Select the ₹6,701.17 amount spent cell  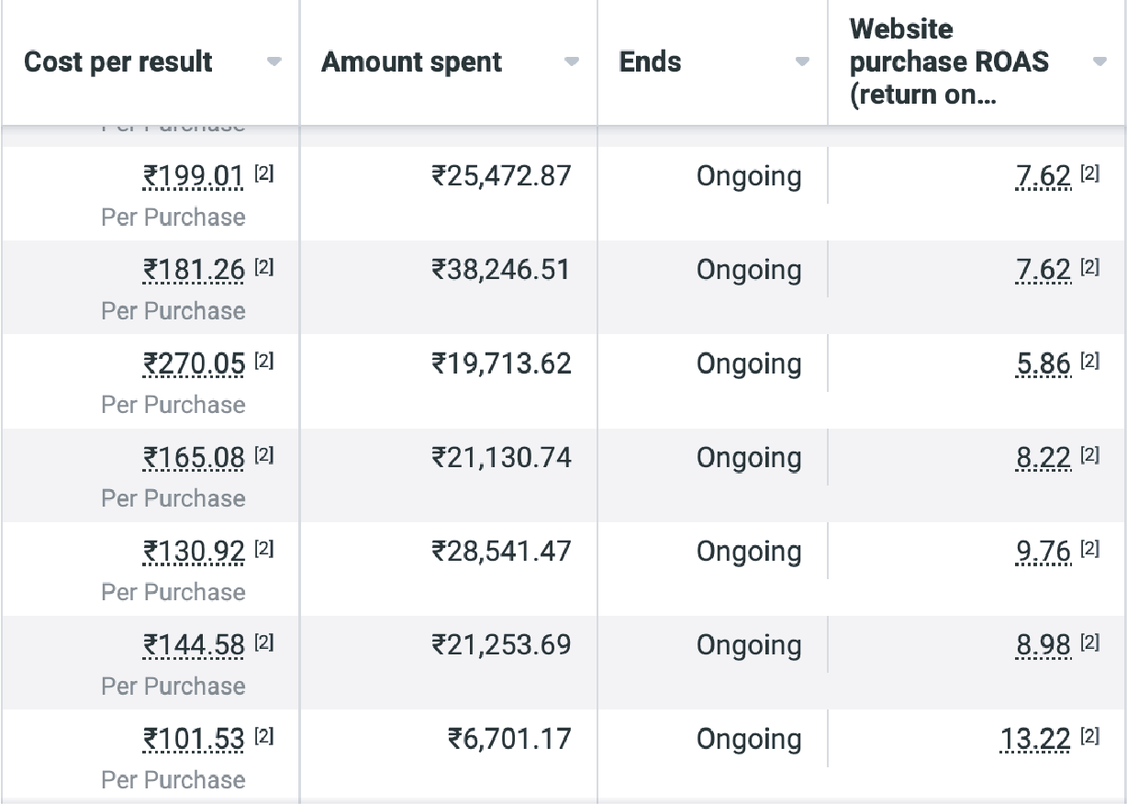(x=508, y=738)
